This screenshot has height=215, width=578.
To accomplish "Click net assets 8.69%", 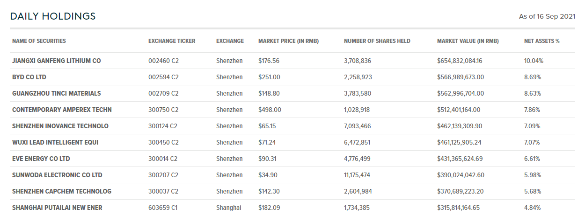I will point(533,77).
